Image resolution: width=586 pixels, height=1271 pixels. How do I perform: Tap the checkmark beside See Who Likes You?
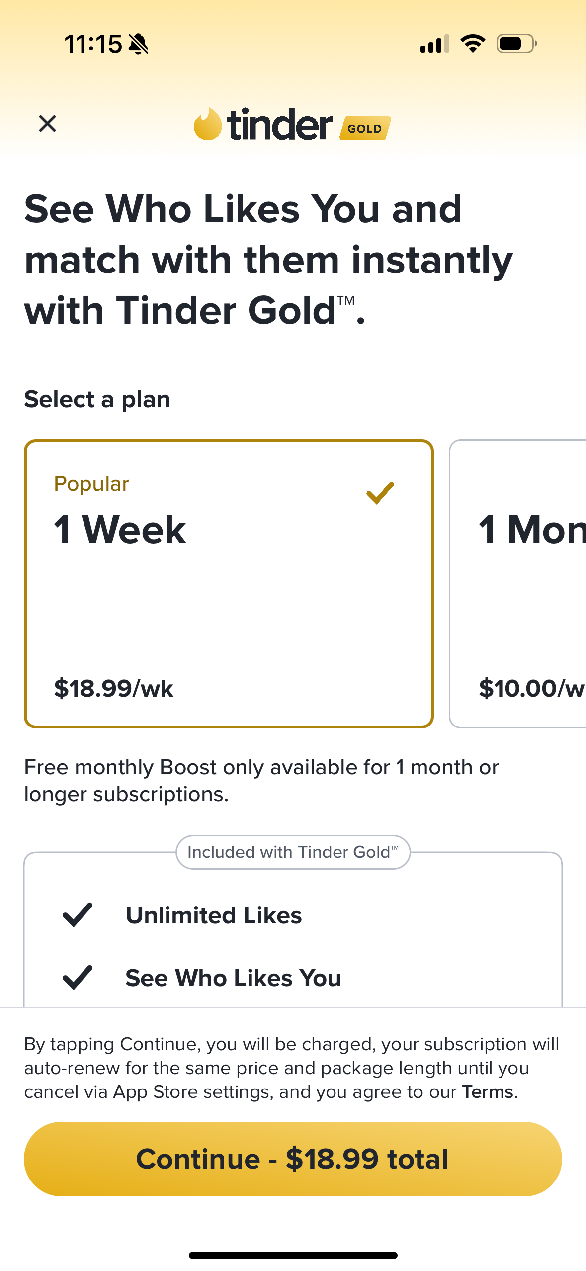click(78, 978)
